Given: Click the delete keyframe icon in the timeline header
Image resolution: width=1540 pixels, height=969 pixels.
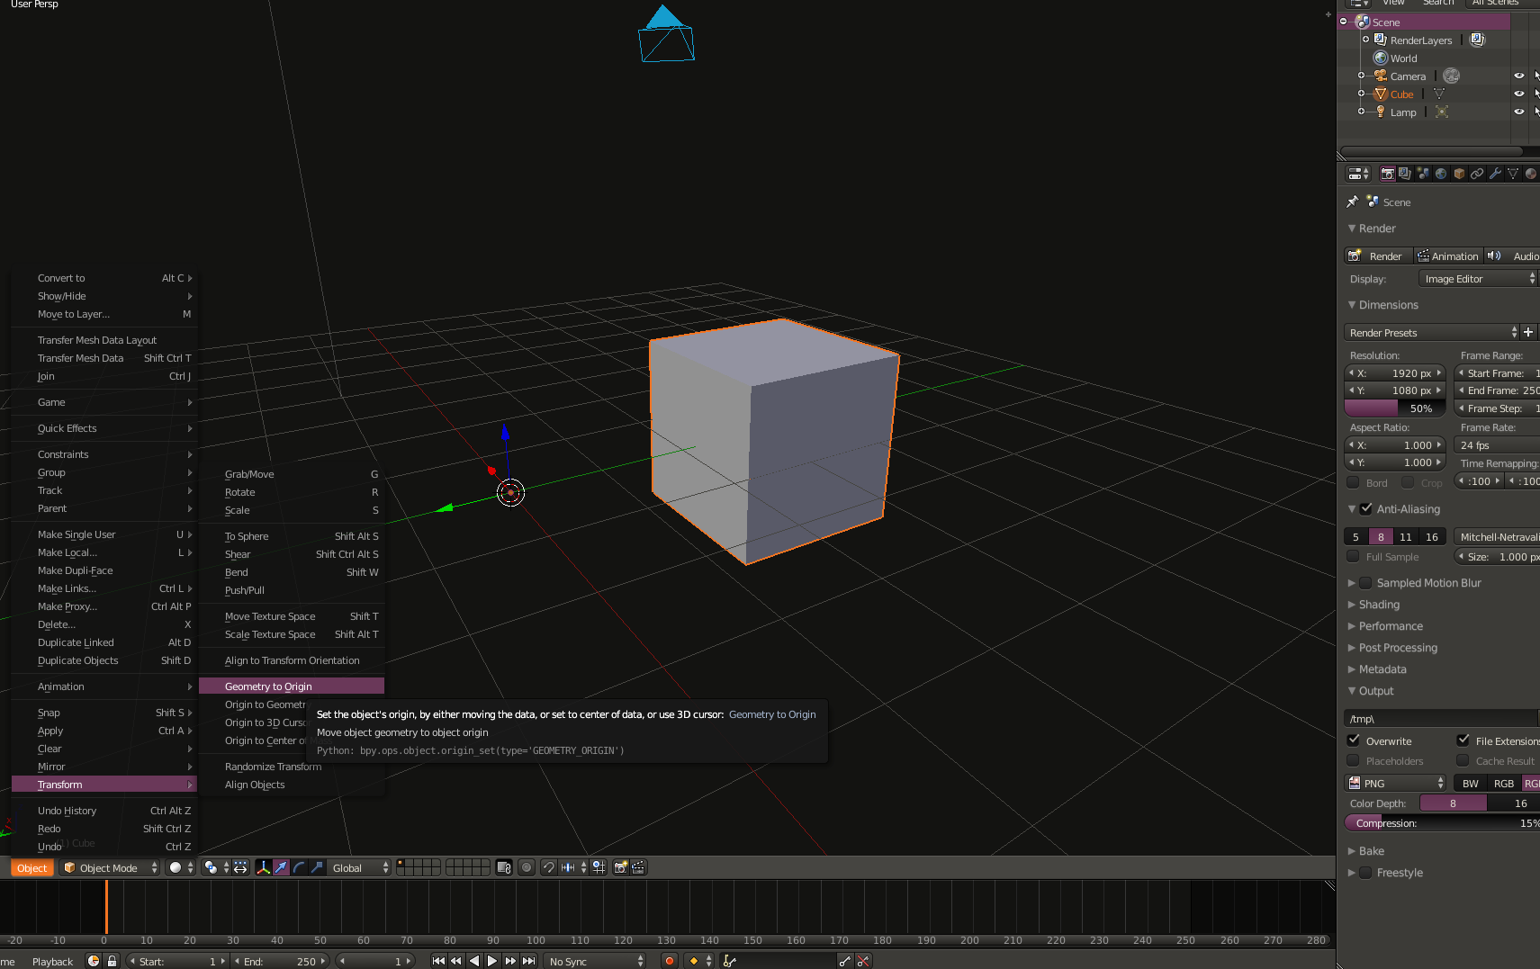Looking at the screenshot, I should 863,961.
